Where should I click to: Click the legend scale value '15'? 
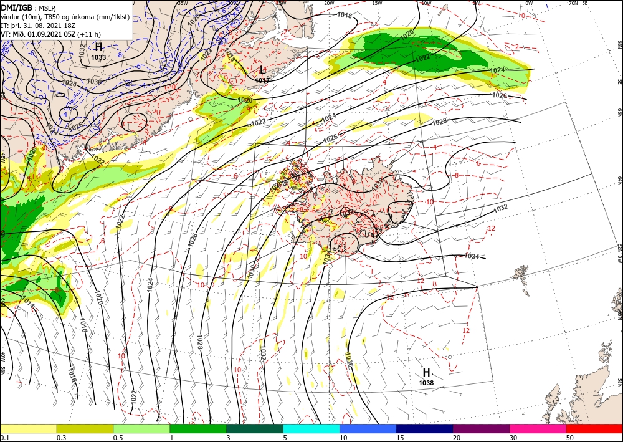tap(400, 438)
